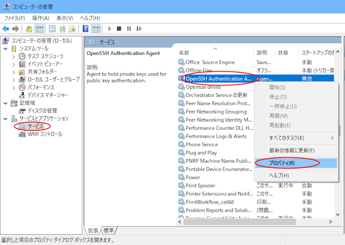Viewport: 345px width, 245px height.
Task: Click the blue Help question mark icon
Action: tap(85, 29)
